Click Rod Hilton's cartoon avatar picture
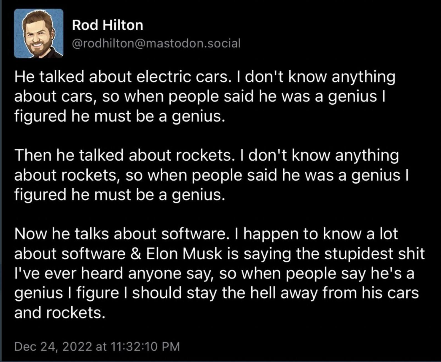Screen dimensions: 441x362 (39, 33)
